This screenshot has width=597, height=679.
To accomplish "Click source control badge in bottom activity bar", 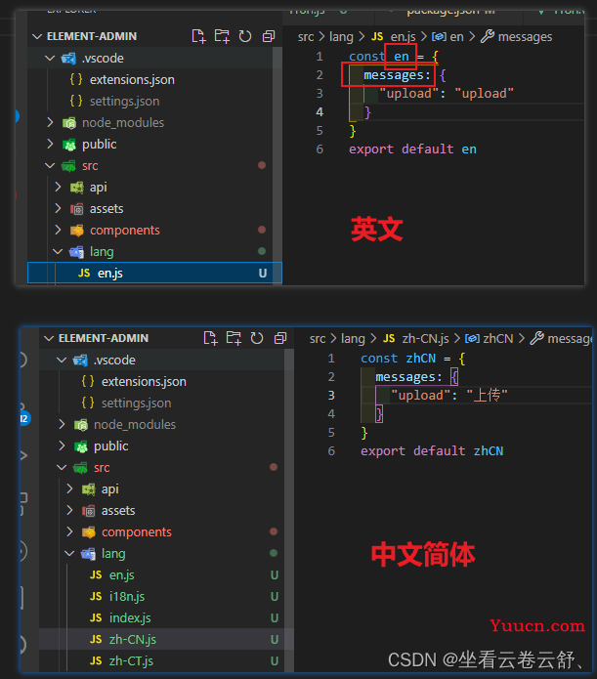I will point(24,418).
